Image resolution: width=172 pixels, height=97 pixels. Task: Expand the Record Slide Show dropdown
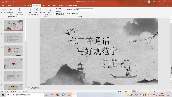tap(49, 11)
